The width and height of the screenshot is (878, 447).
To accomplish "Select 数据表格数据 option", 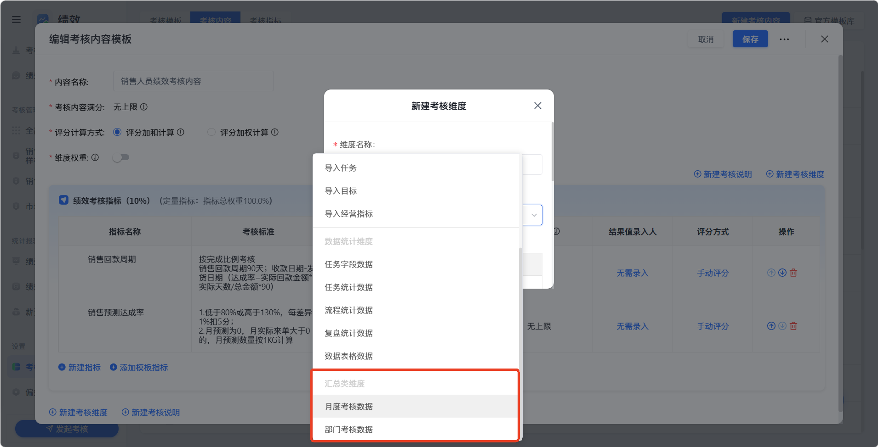I will [416, 356].
